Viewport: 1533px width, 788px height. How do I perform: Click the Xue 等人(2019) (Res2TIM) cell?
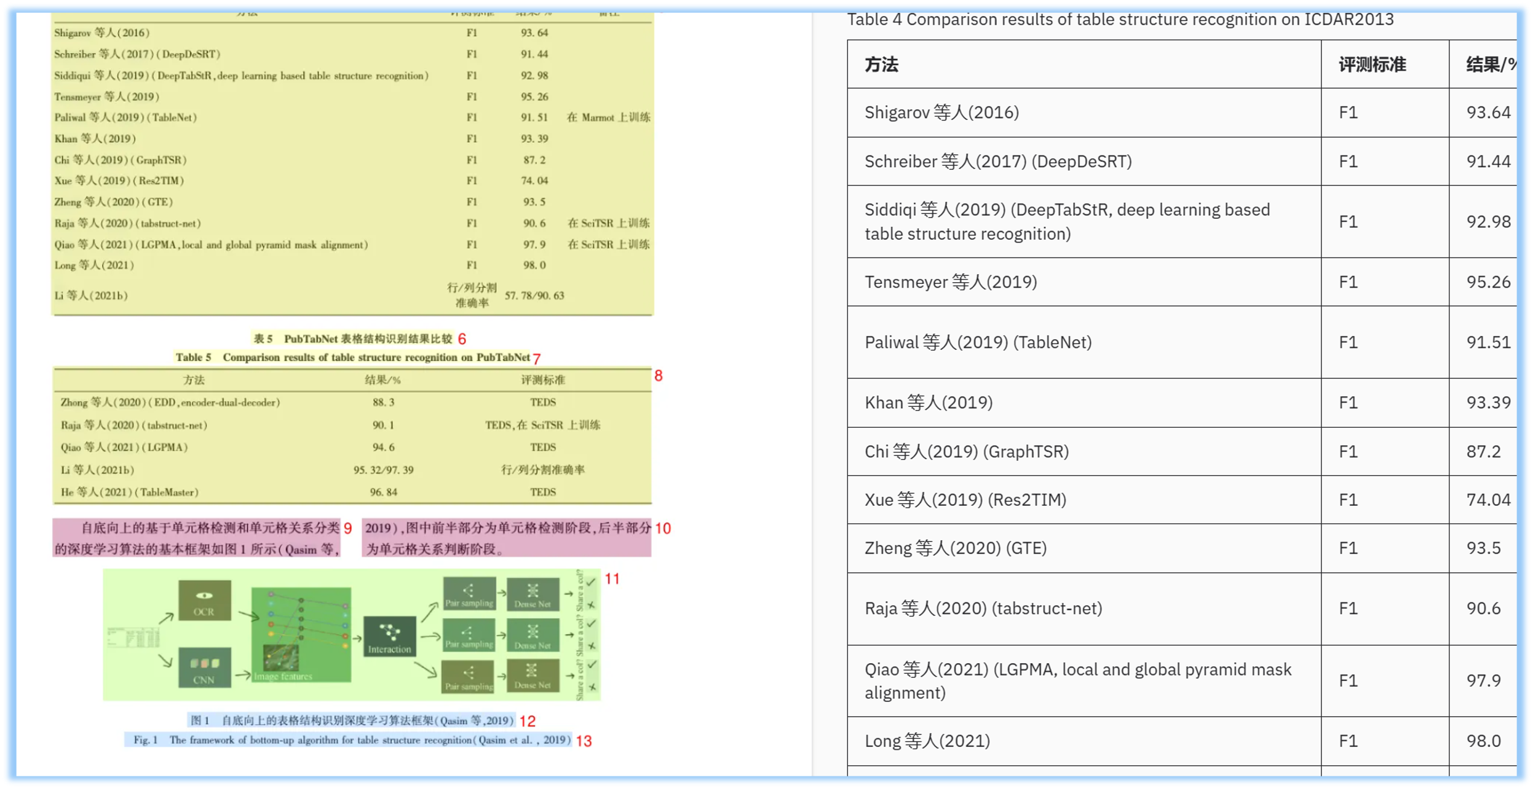point(965,500)
